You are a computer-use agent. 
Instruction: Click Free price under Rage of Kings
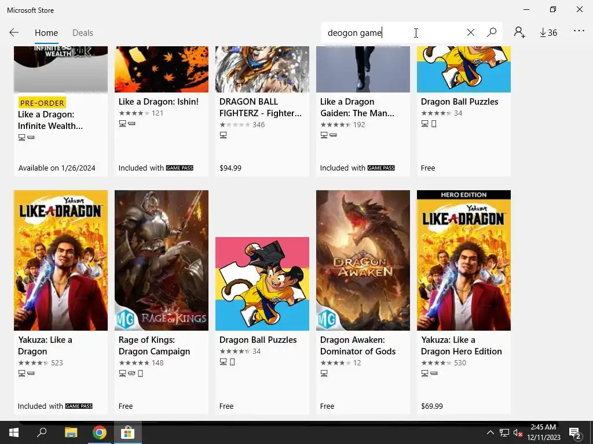(x=126, y=406)
